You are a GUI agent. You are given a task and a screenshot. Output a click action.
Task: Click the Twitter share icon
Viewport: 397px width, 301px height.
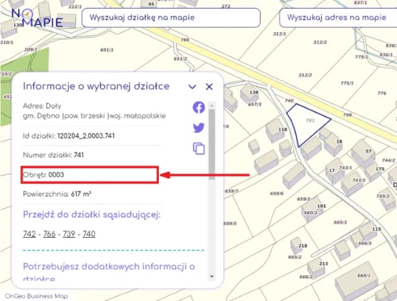pyautogui.click(x=198, y=128)
